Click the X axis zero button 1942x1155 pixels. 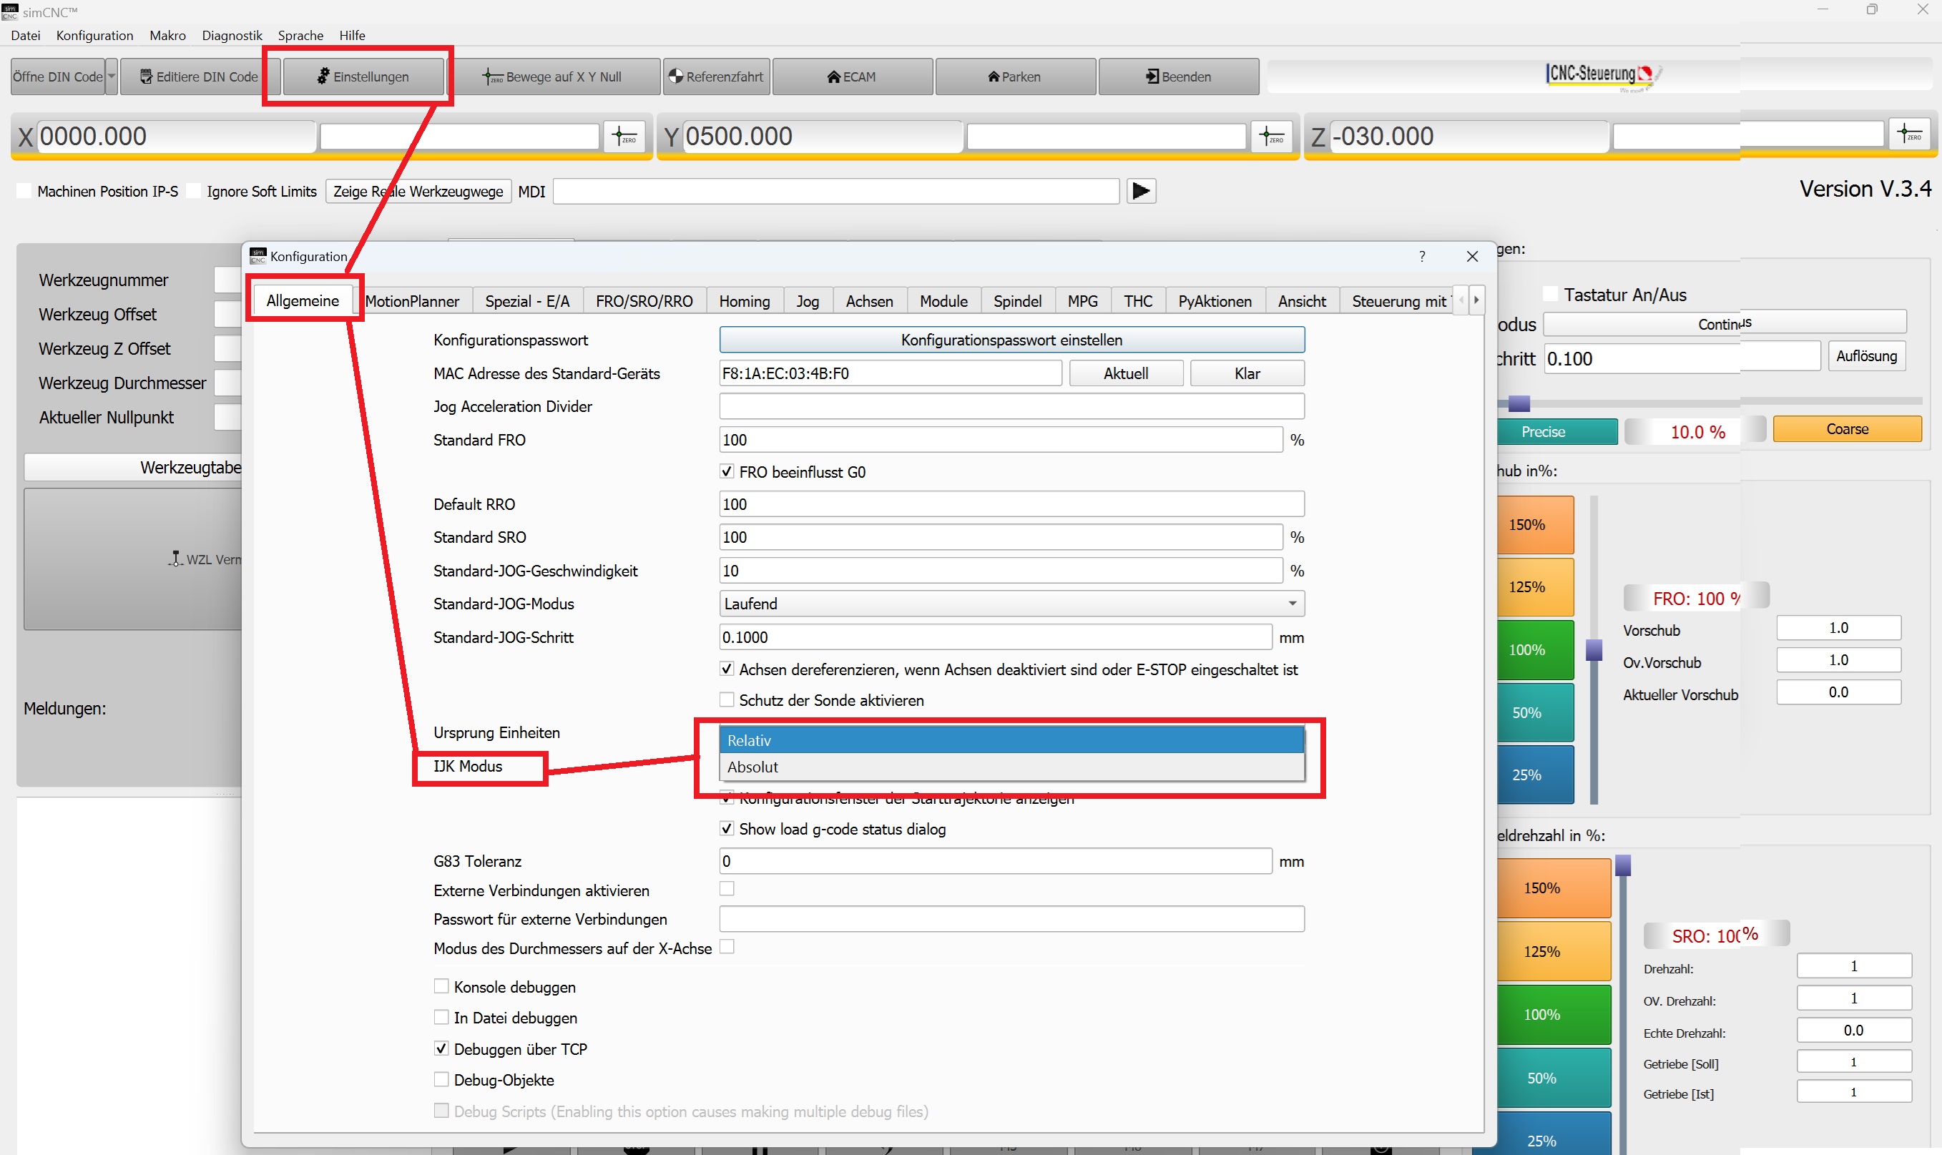624,136
